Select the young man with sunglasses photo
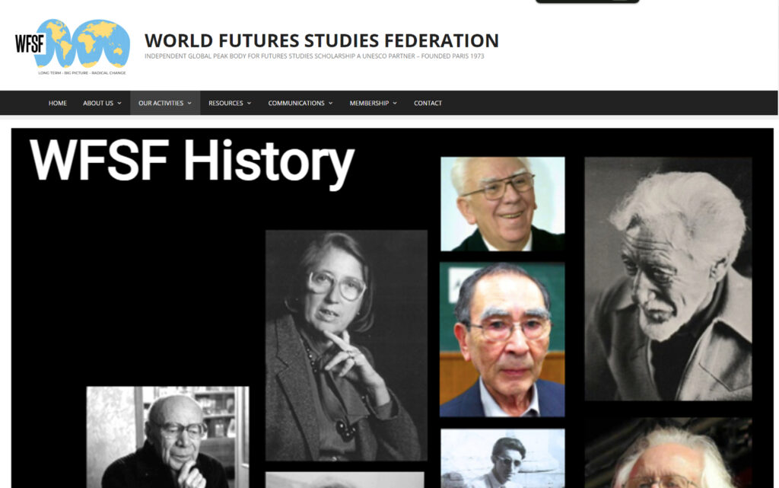Image resolution: width=779 pixels, height=488 pixels. point(503,458)
